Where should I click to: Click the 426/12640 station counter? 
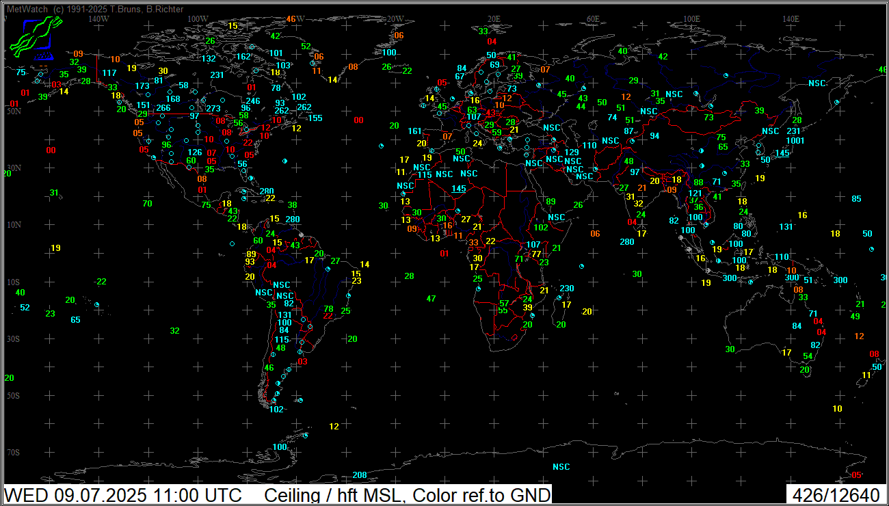click(x=835, y=495)
